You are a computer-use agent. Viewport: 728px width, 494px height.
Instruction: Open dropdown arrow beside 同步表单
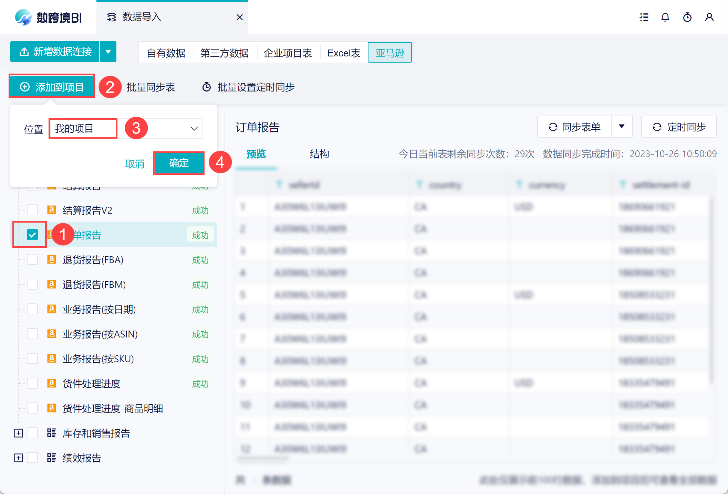622,127
